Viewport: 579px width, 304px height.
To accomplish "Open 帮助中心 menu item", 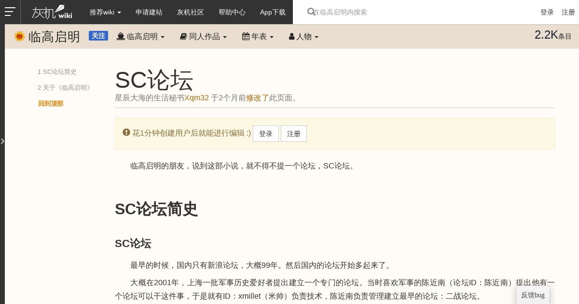I will pyautogui.click(x=232, y=12).
